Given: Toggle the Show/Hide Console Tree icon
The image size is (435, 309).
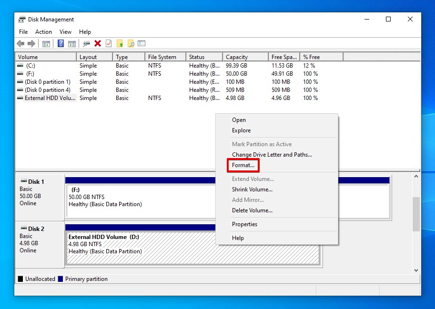Looking at the screenshot, I should tap(46, 44).
